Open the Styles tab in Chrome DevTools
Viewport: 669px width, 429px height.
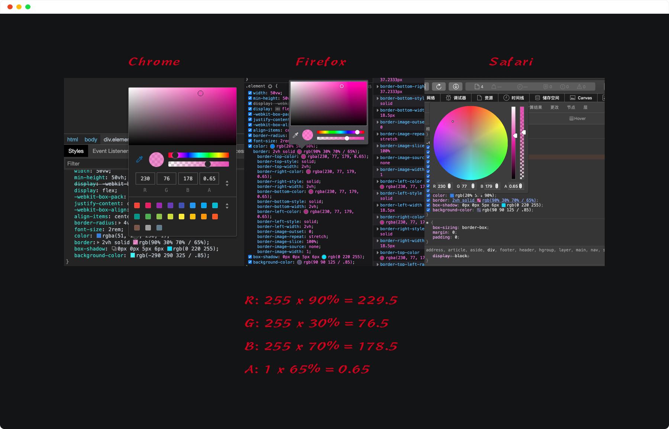click(x=76, y=151)
